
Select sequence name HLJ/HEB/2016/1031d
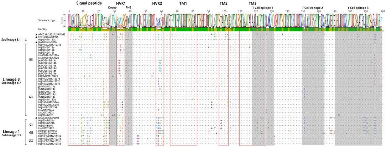[50, 144]
